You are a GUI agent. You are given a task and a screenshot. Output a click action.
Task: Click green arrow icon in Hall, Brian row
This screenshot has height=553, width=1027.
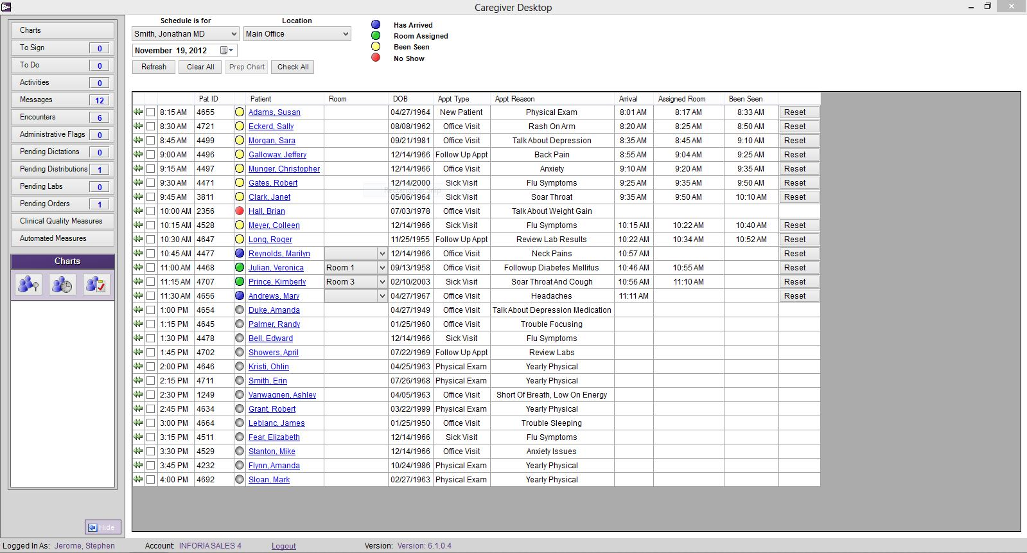(x=138, y=211)
